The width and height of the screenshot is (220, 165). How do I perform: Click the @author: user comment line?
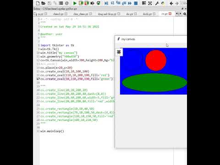pos(51,34)
